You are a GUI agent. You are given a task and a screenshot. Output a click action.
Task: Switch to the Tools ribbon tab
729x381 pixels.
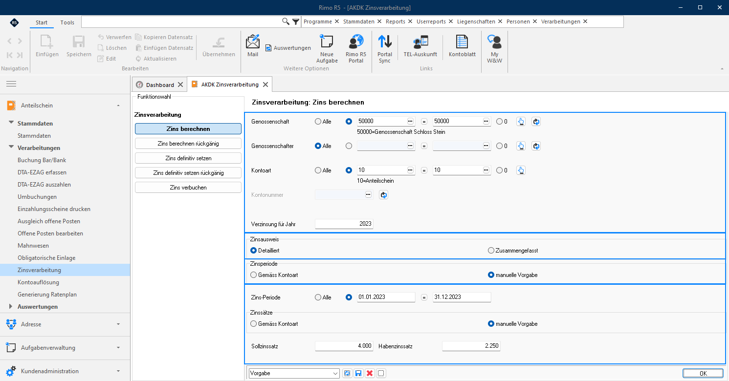coord(67,22)
